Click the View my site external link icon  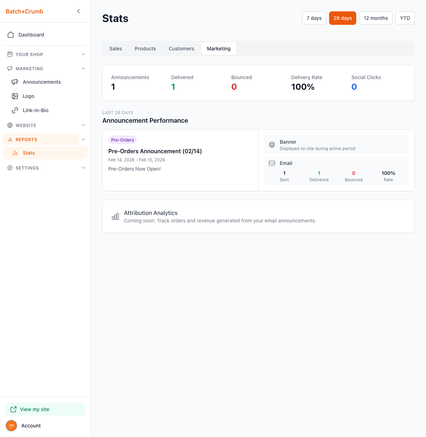13,409
